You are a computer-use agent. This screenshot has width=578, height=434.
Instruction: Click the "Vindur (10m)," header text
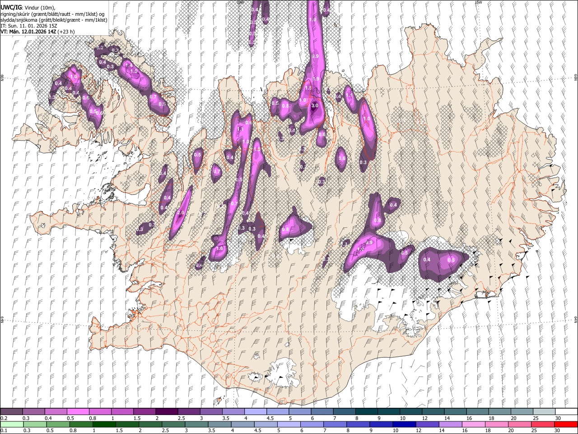pyautogui.click(x=40, y=8)
